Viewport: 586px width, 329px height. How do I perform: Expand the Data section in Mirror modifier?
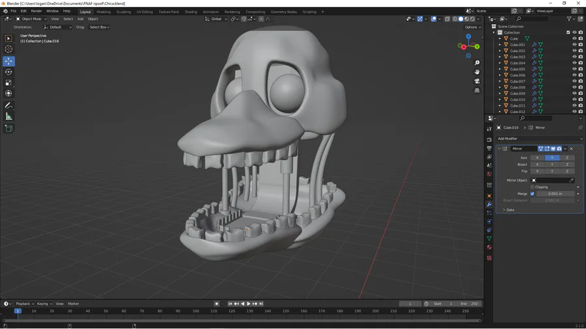(509, 210)
